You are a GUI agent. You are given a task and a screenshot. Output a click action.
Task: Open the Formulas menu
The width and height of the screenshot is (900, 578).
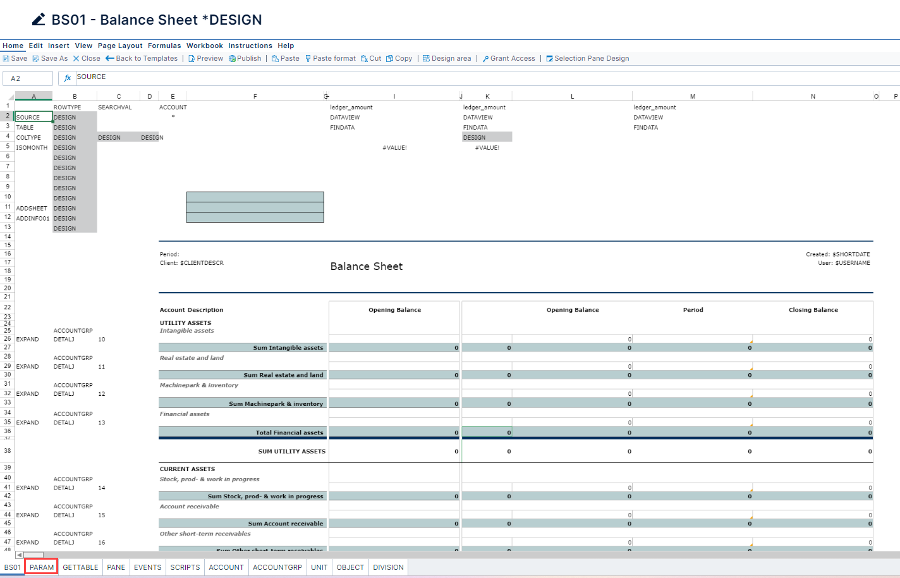(164, 45)
